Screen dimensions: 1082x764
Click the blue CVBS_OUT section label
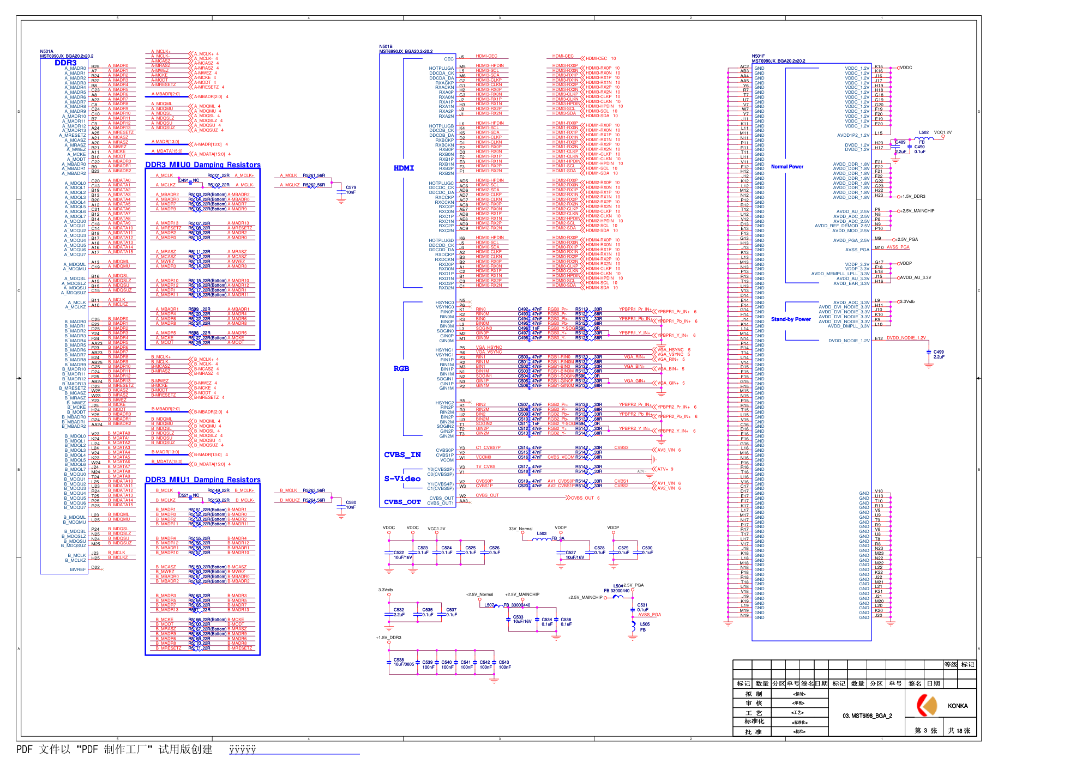(402, 502)
